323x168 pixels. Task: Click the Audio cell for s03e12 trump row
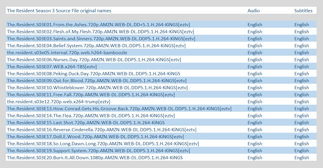pyautogui.click(x=255, y=101)
